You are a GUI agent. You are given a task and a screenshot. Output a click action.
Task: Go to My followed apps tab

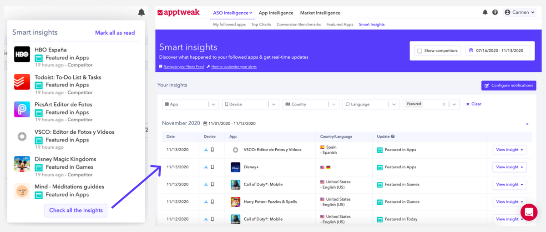click(229, 25)
